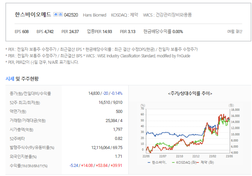The height and width of the screenshot is (176, 252).
Task: Click the KOSDAQ : 제약 sector label
Action: click(125, 15)
